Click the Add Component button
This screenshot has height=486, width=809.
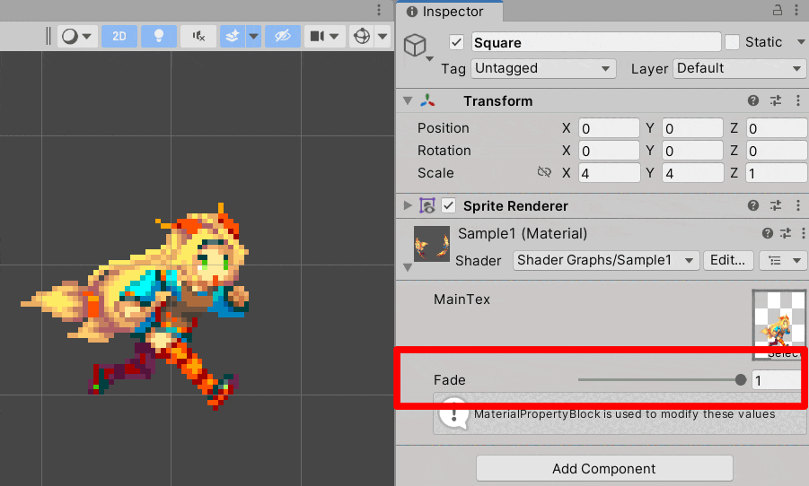point(604,468)
